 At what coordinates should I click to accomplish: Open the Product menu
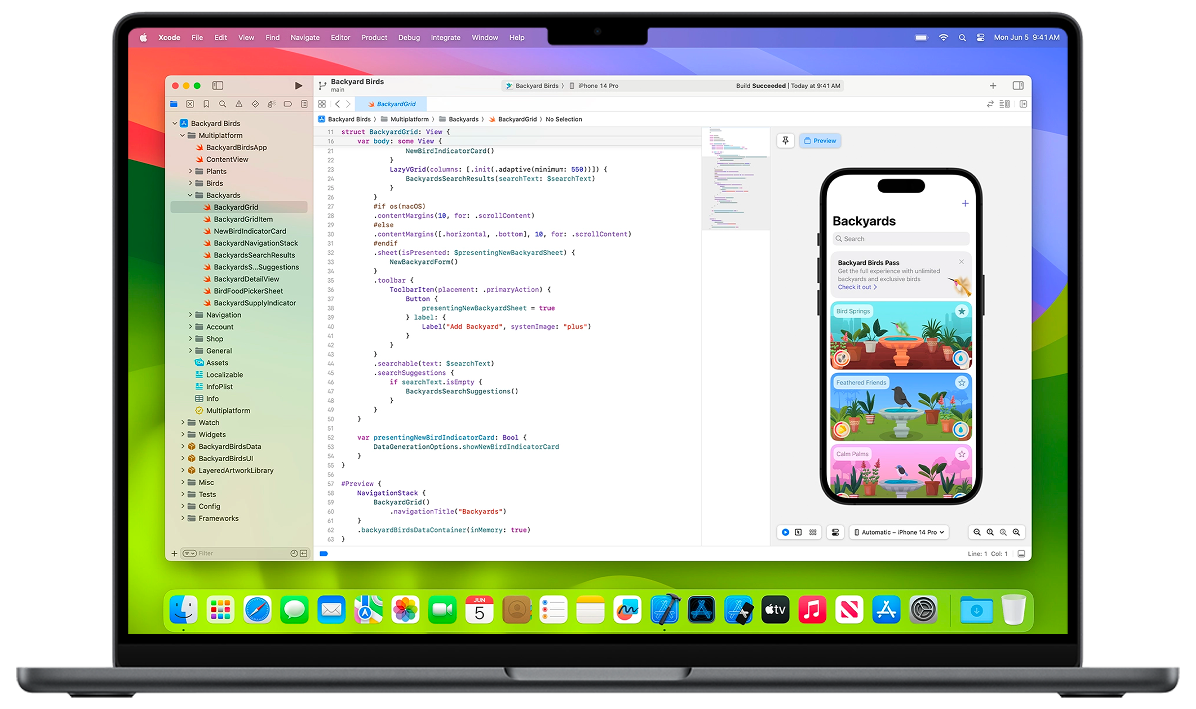(374, 37)
